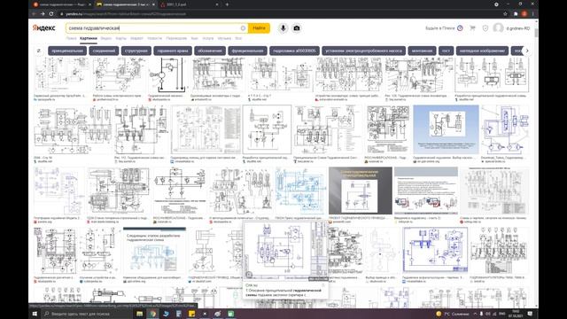The image size is (567, 319).
Task: Switch to the Картинки search tab
Action: pos(89,38)
